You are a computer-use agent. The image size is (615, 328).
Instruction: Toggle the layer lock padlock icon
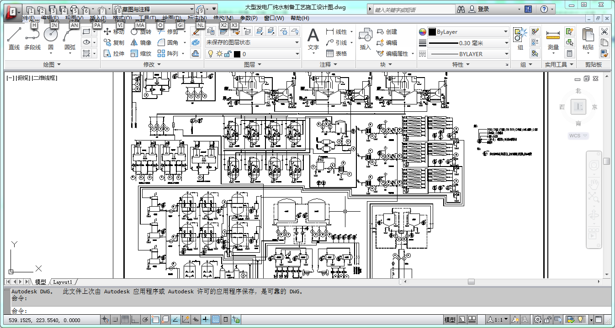[228, 54]
